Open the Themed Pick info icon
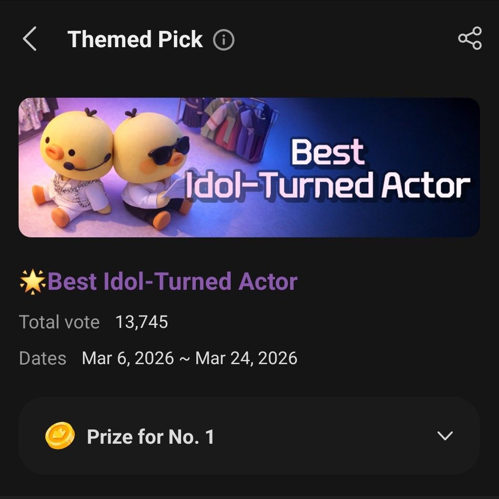 click(x=224, y=40)
